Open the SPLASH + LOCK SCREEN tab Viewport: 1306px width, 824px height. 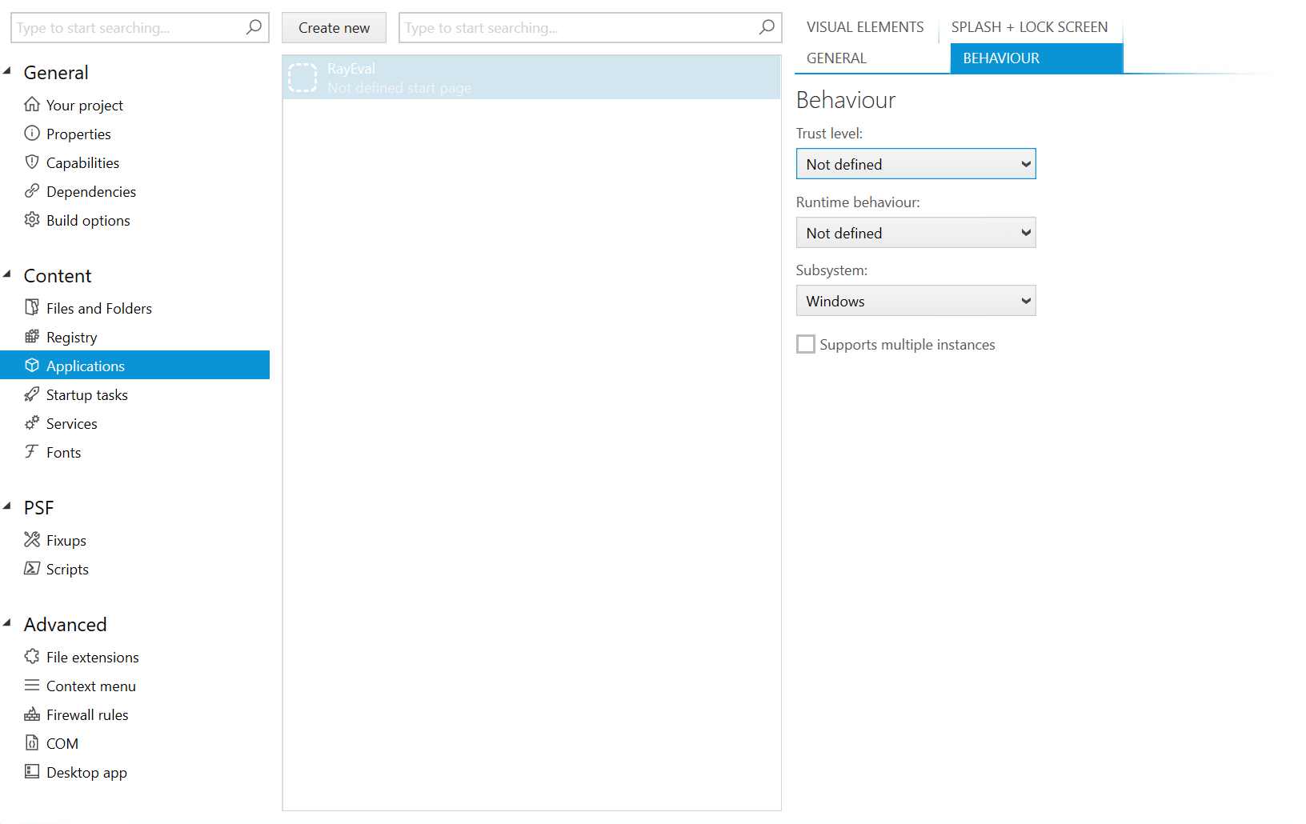click(x=1029, y=26)
